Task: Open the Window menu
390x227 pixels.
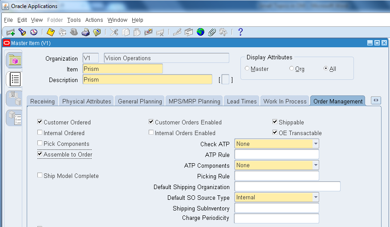Action: (x=118, y=20)
